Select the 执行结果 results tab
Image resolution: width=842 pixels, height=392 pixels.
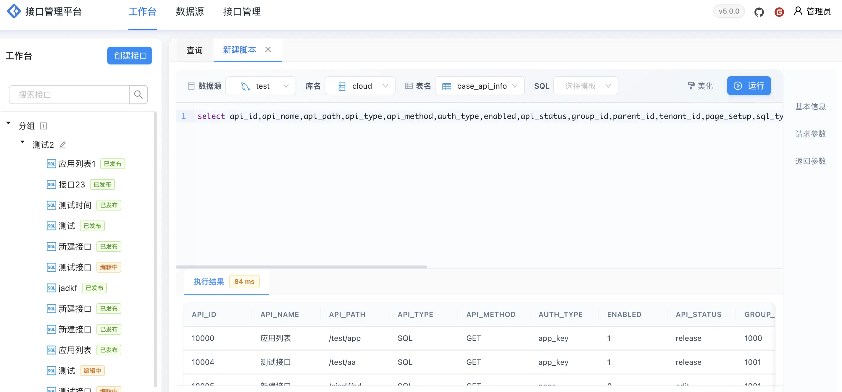coord(209,282)
